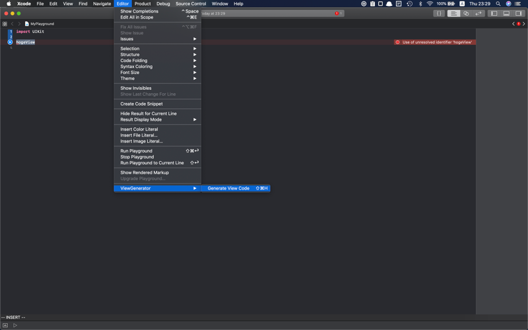Open Spotlight search magnifier icon
This screenshot has height=330, width=528.
(498, 4)
